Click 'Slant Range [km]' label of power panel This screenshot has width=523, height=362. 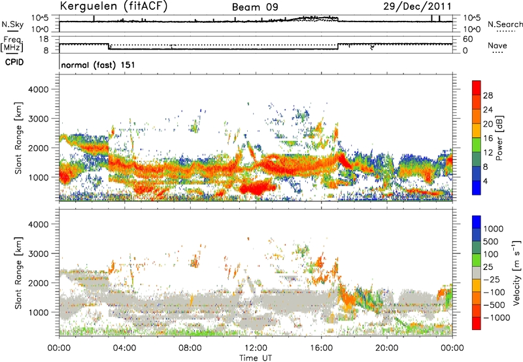point(18,138)
